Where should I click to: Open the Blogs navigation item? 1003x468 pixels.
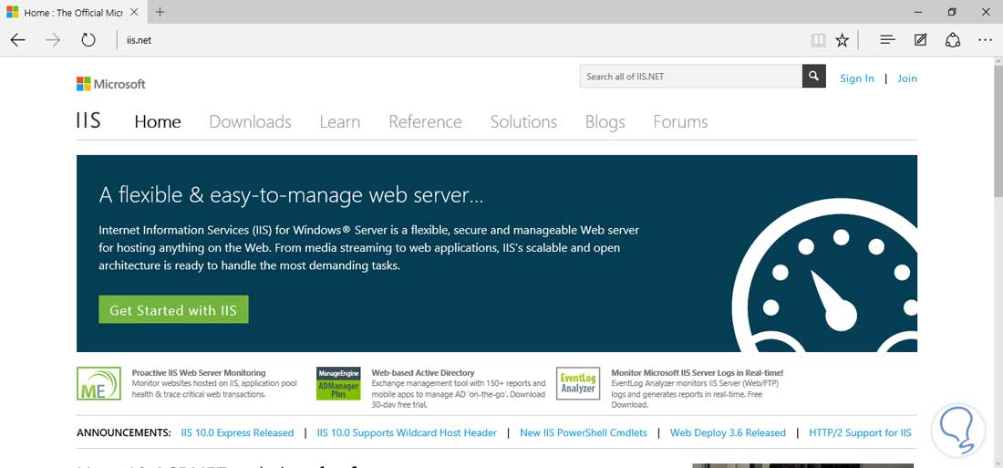pos(605,121)
